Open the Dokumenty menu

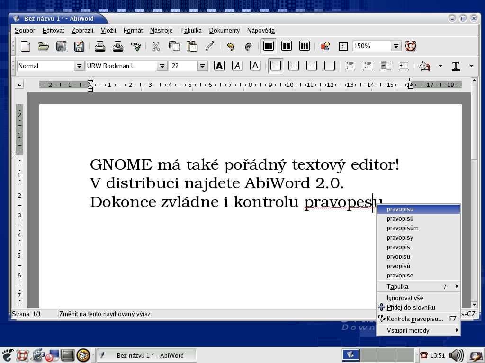click(224, 31)
